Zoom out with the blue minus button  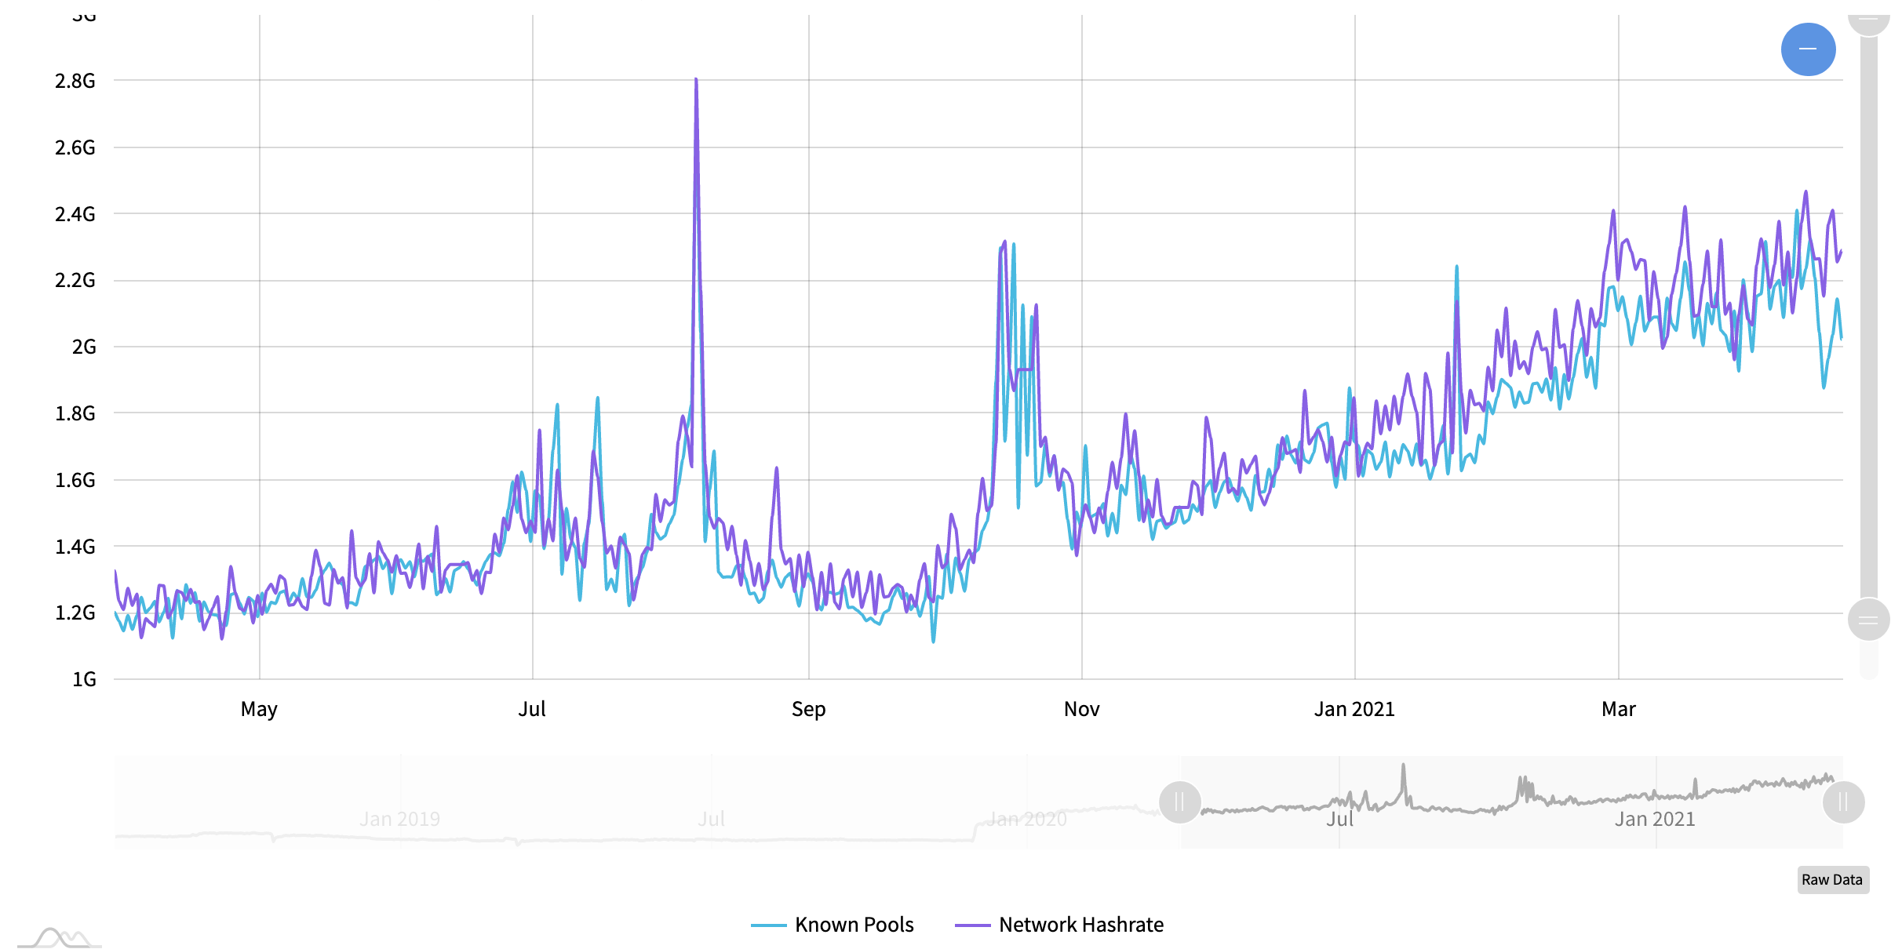(1809, 49)
